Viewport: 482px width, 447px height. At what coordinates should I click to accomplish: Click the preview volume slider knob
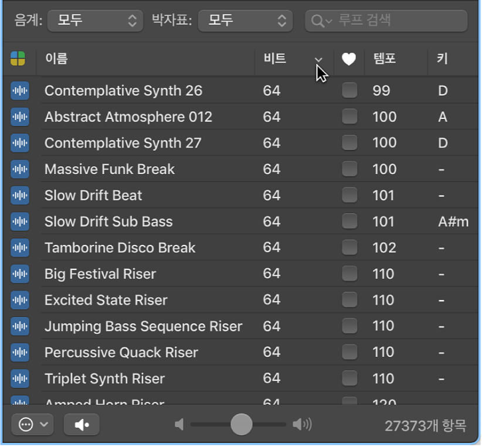click(241, 425)
